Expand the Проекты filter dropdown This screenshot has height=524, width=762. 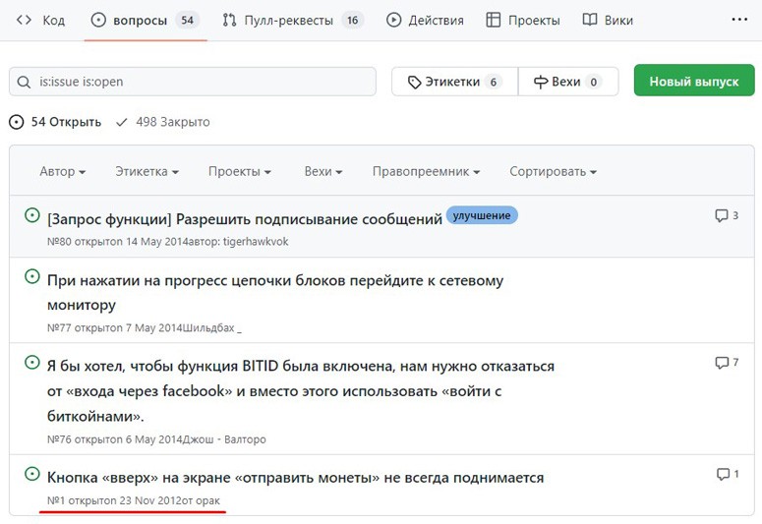[x=240, y=172]
